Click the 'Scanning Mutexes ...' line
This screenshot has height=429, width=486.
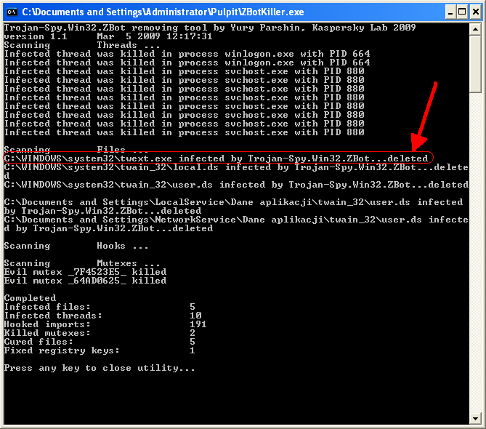click(82, 263)
